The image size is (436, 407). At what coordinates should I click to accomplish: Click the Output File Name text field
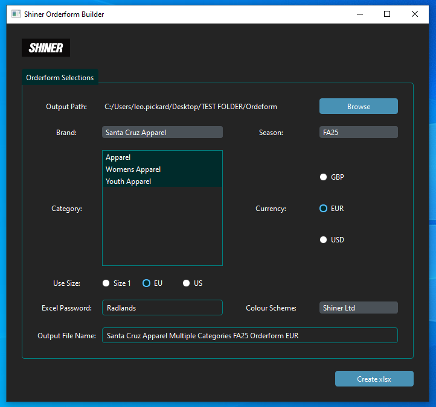tap(249, 335)
